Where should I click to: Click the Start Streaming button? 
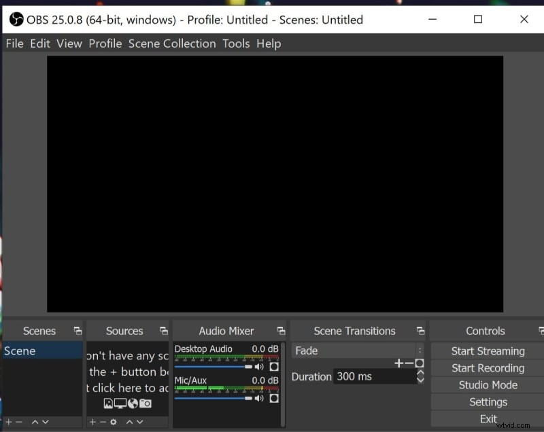tap(487, 350)
